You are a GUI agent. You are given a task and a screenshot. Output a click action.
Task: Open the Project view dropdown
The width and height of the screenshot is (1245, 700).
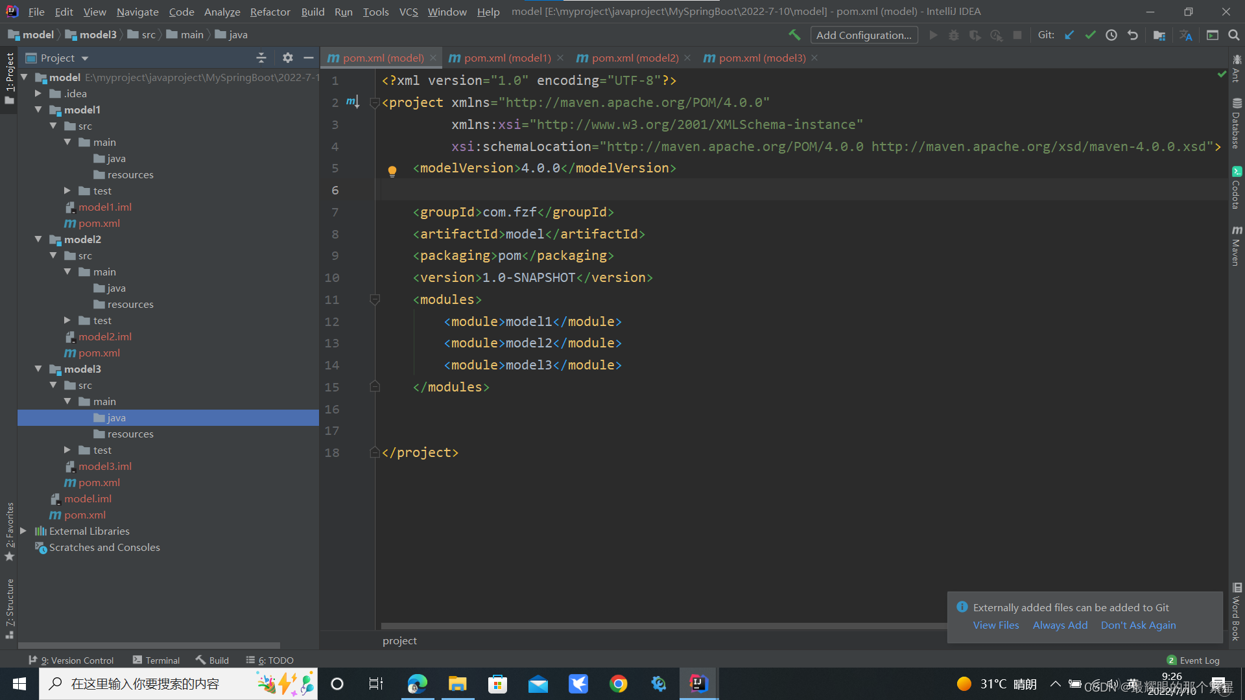tap(85, 58)
